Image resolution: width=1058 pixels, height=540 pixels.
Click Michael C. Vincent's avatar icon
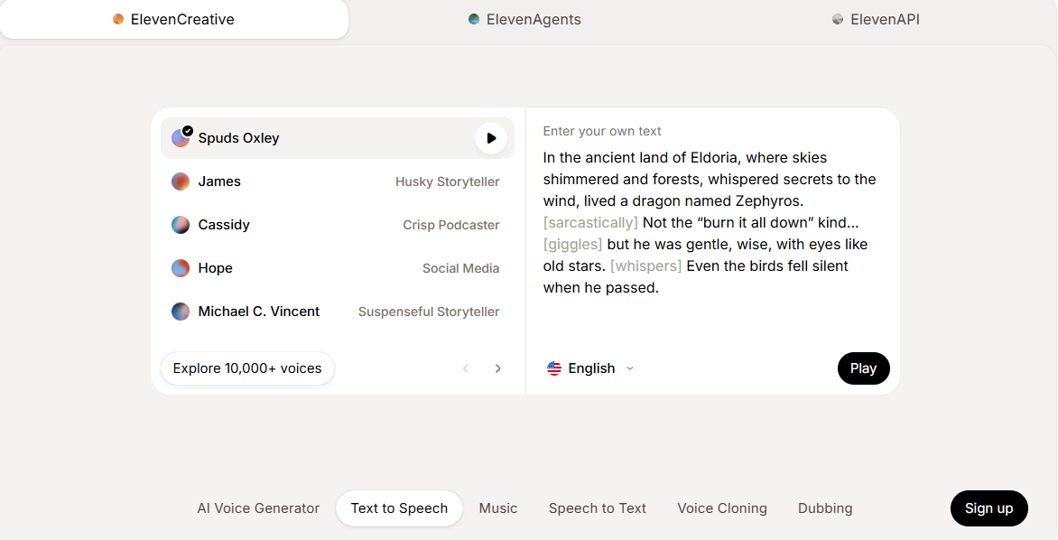coord(181,312)
